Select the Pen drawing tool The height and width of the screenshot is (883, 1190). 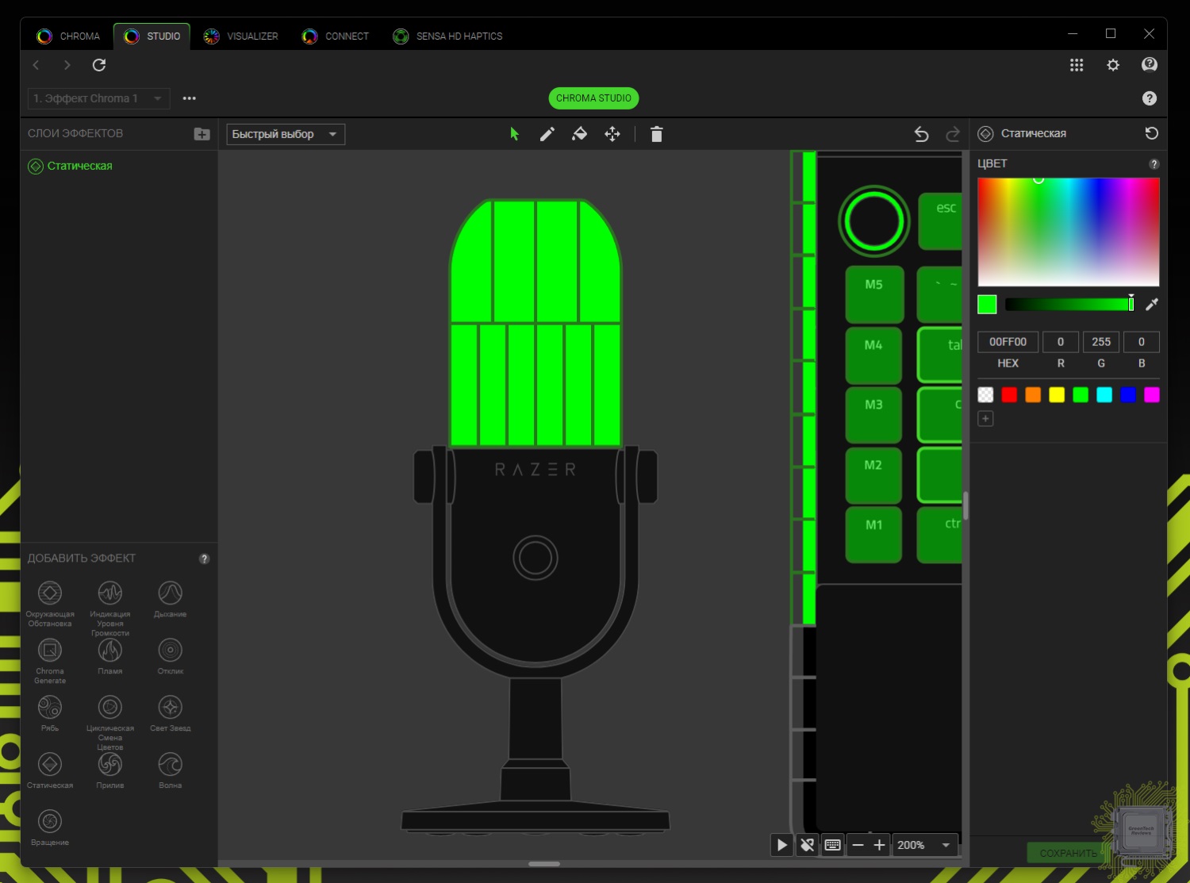(x=547, y=134)
